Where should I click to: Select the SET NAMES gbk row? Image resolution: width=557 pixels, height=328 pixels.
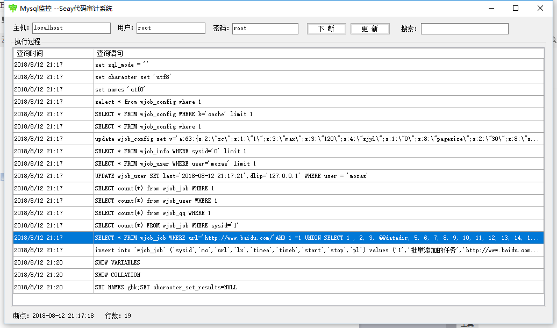point(278,287)
